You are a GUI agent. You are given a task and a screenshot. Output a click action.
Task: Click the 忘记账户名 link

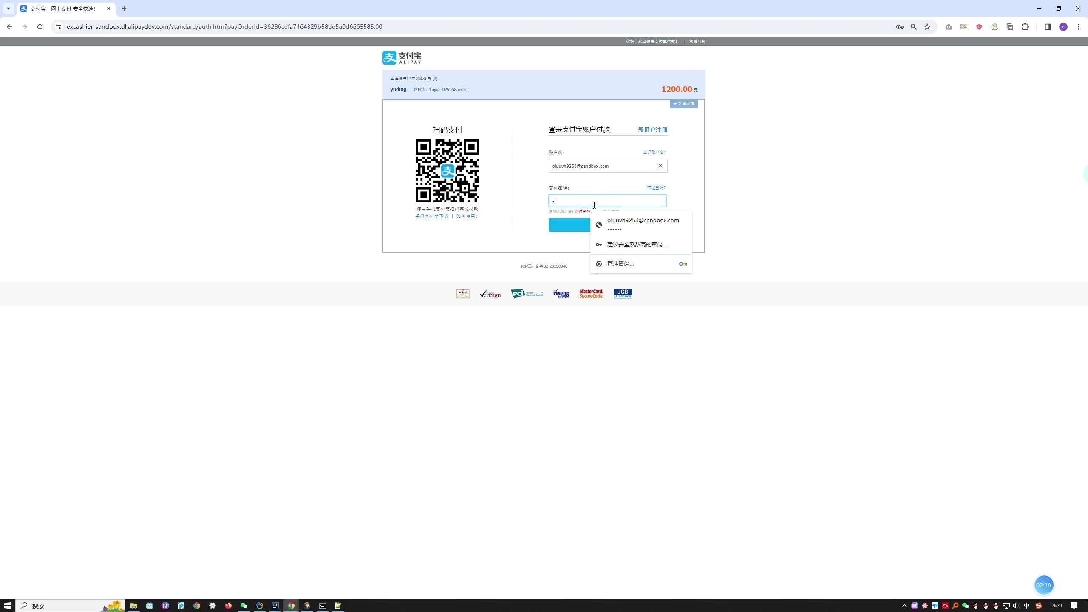click(x=654, y=152)
